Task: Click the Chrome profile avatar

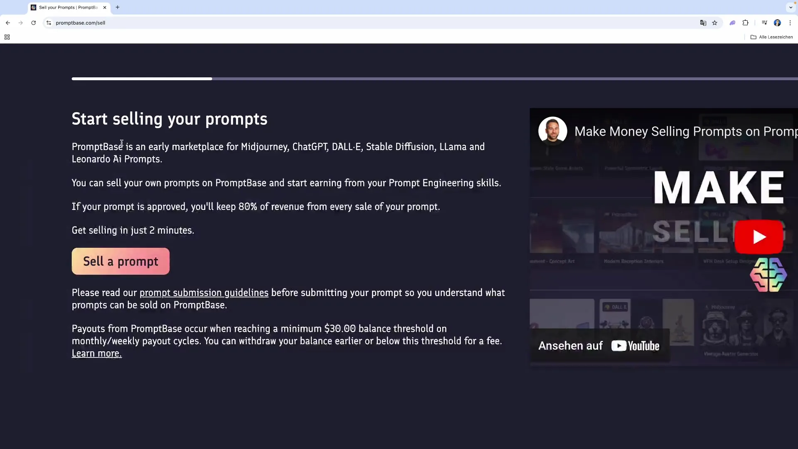Action: point(777,23)
